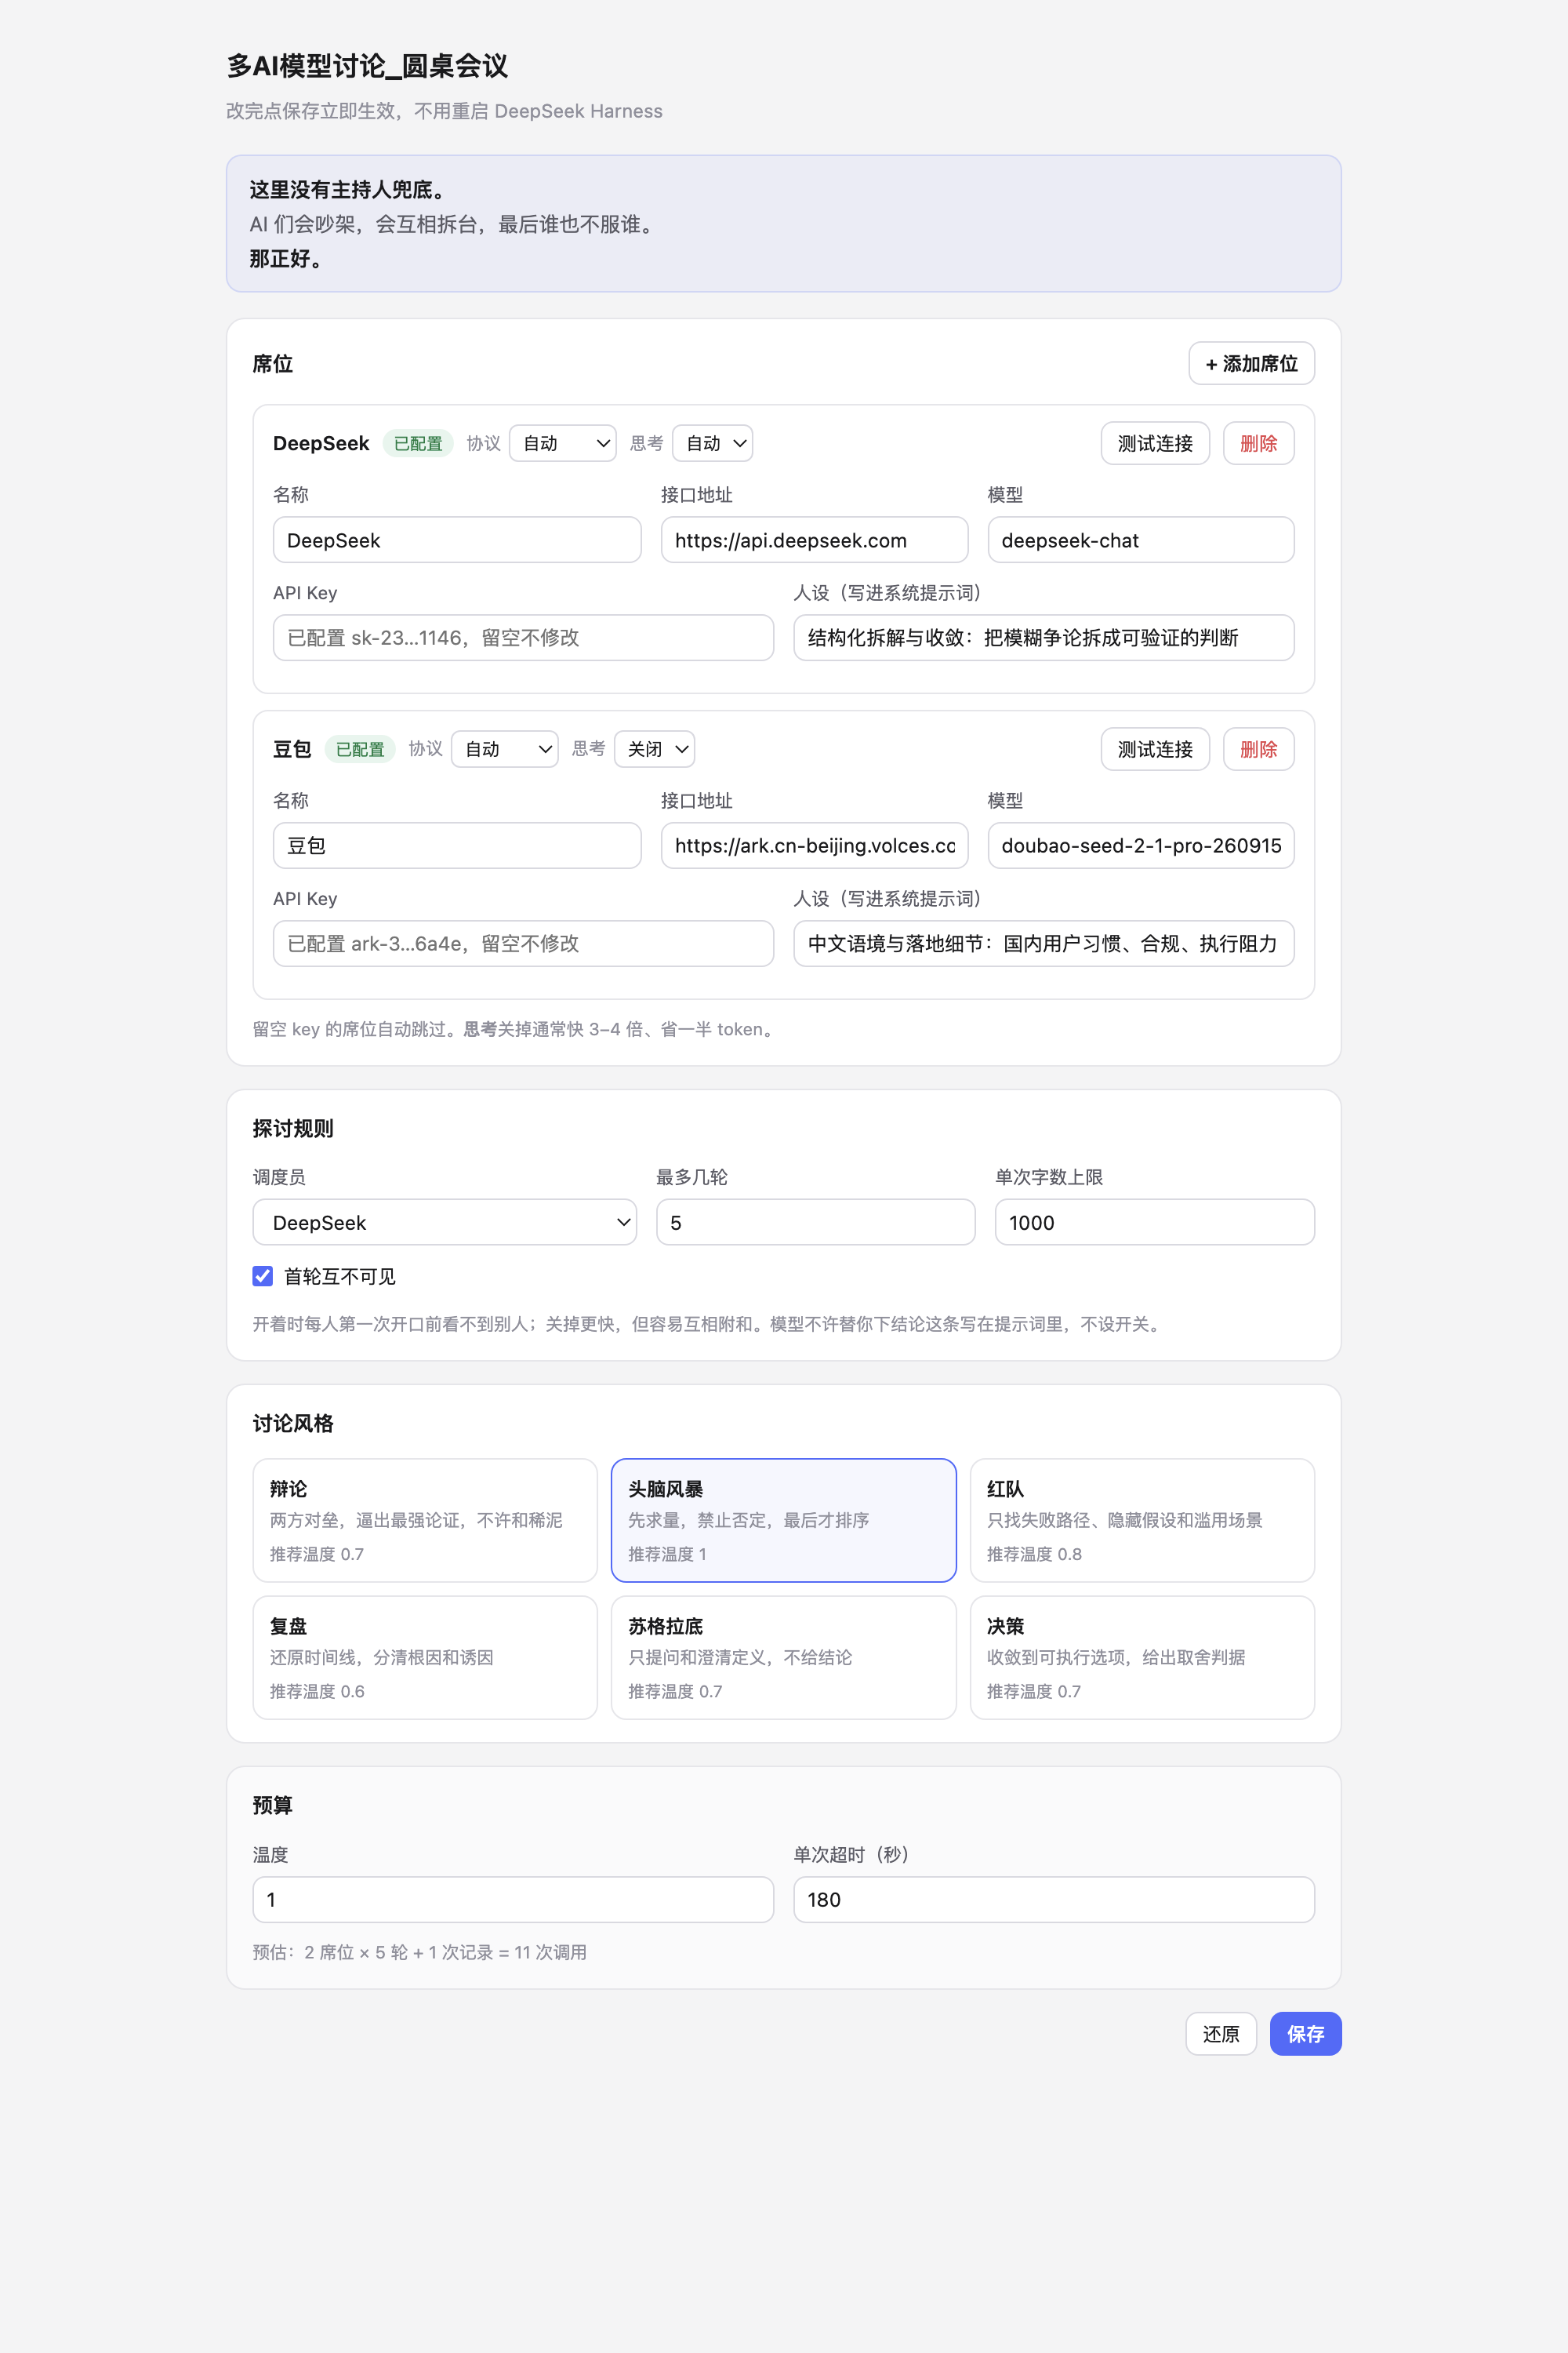This screenshot has width=1568, height=2353.
Task: Edit the deepseek-chat 模型 field
Action: click(1141, 540)
